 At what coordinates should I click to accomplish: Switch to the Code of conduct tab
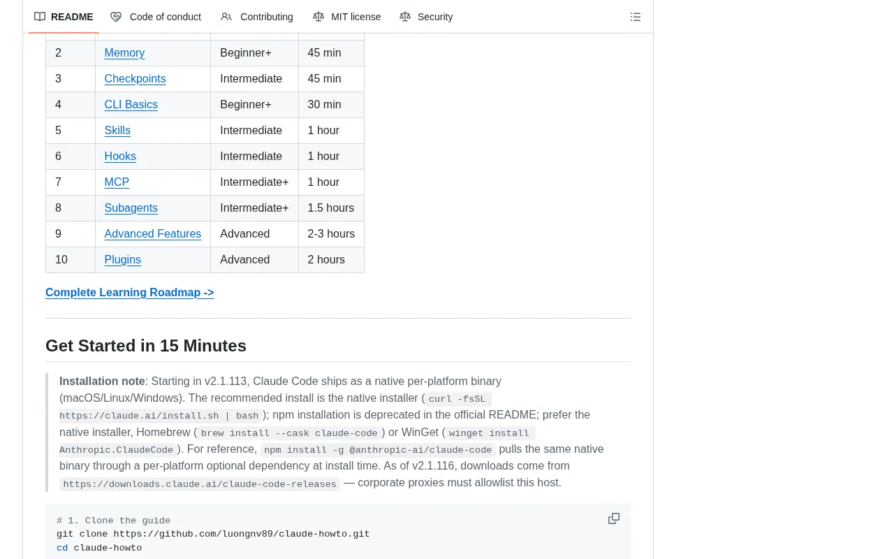coord(156,17)
